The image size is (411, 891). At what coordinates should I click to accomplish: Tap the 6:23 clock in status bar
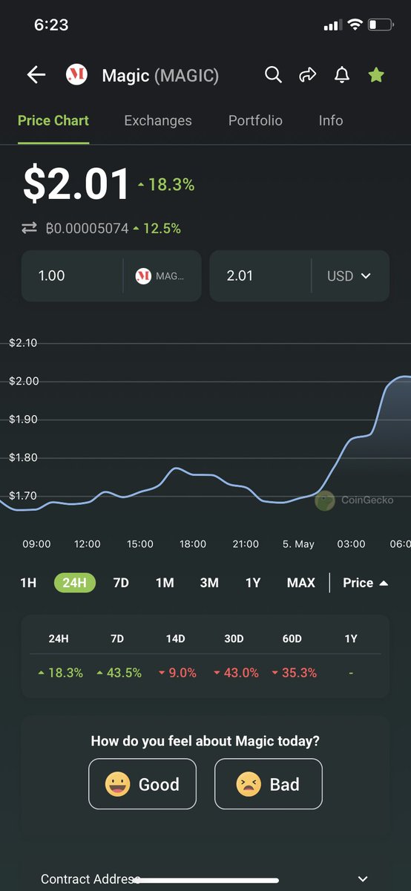[x=51, y=25]
